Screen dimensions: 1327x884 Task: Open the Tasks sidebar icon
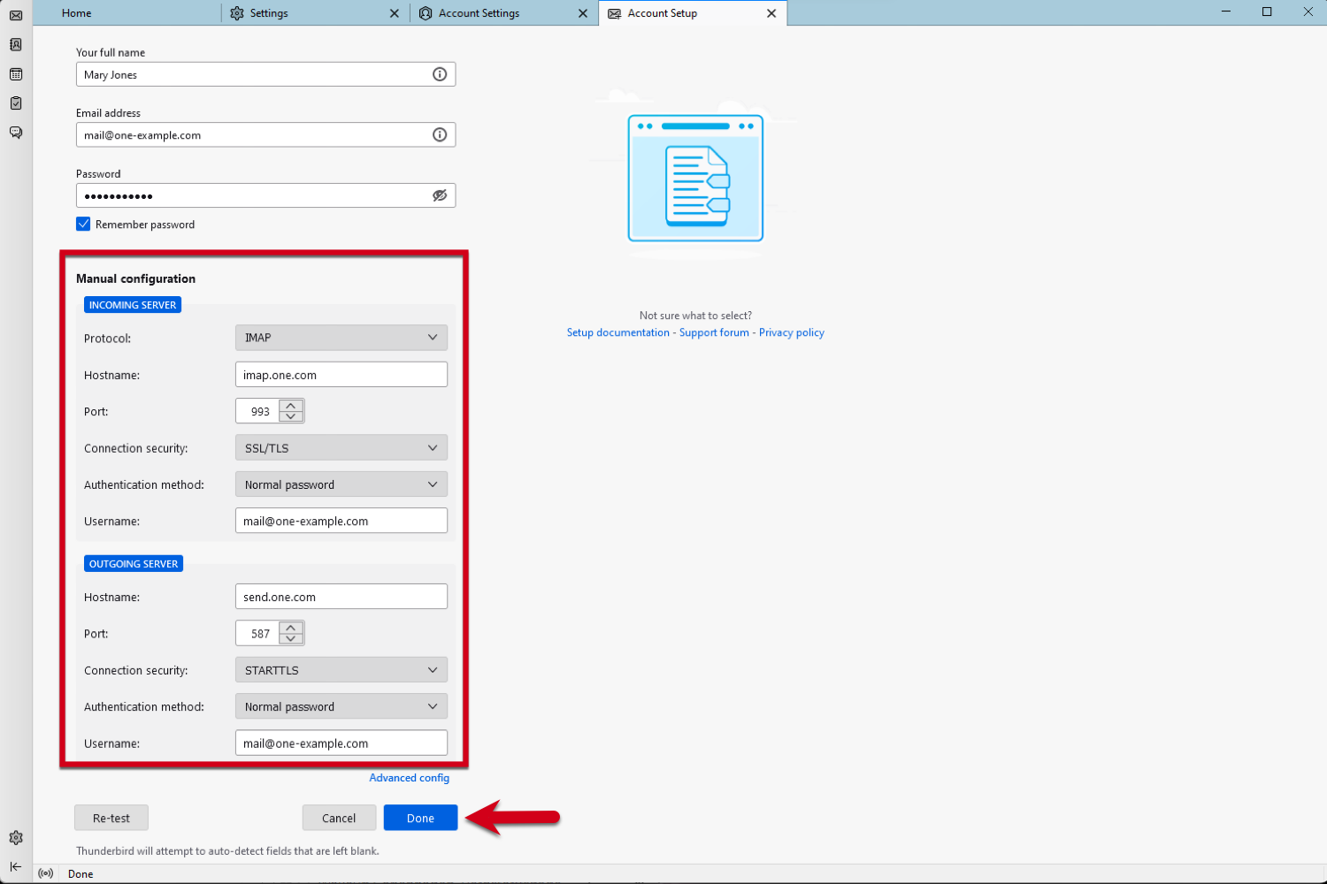[16, 103]
